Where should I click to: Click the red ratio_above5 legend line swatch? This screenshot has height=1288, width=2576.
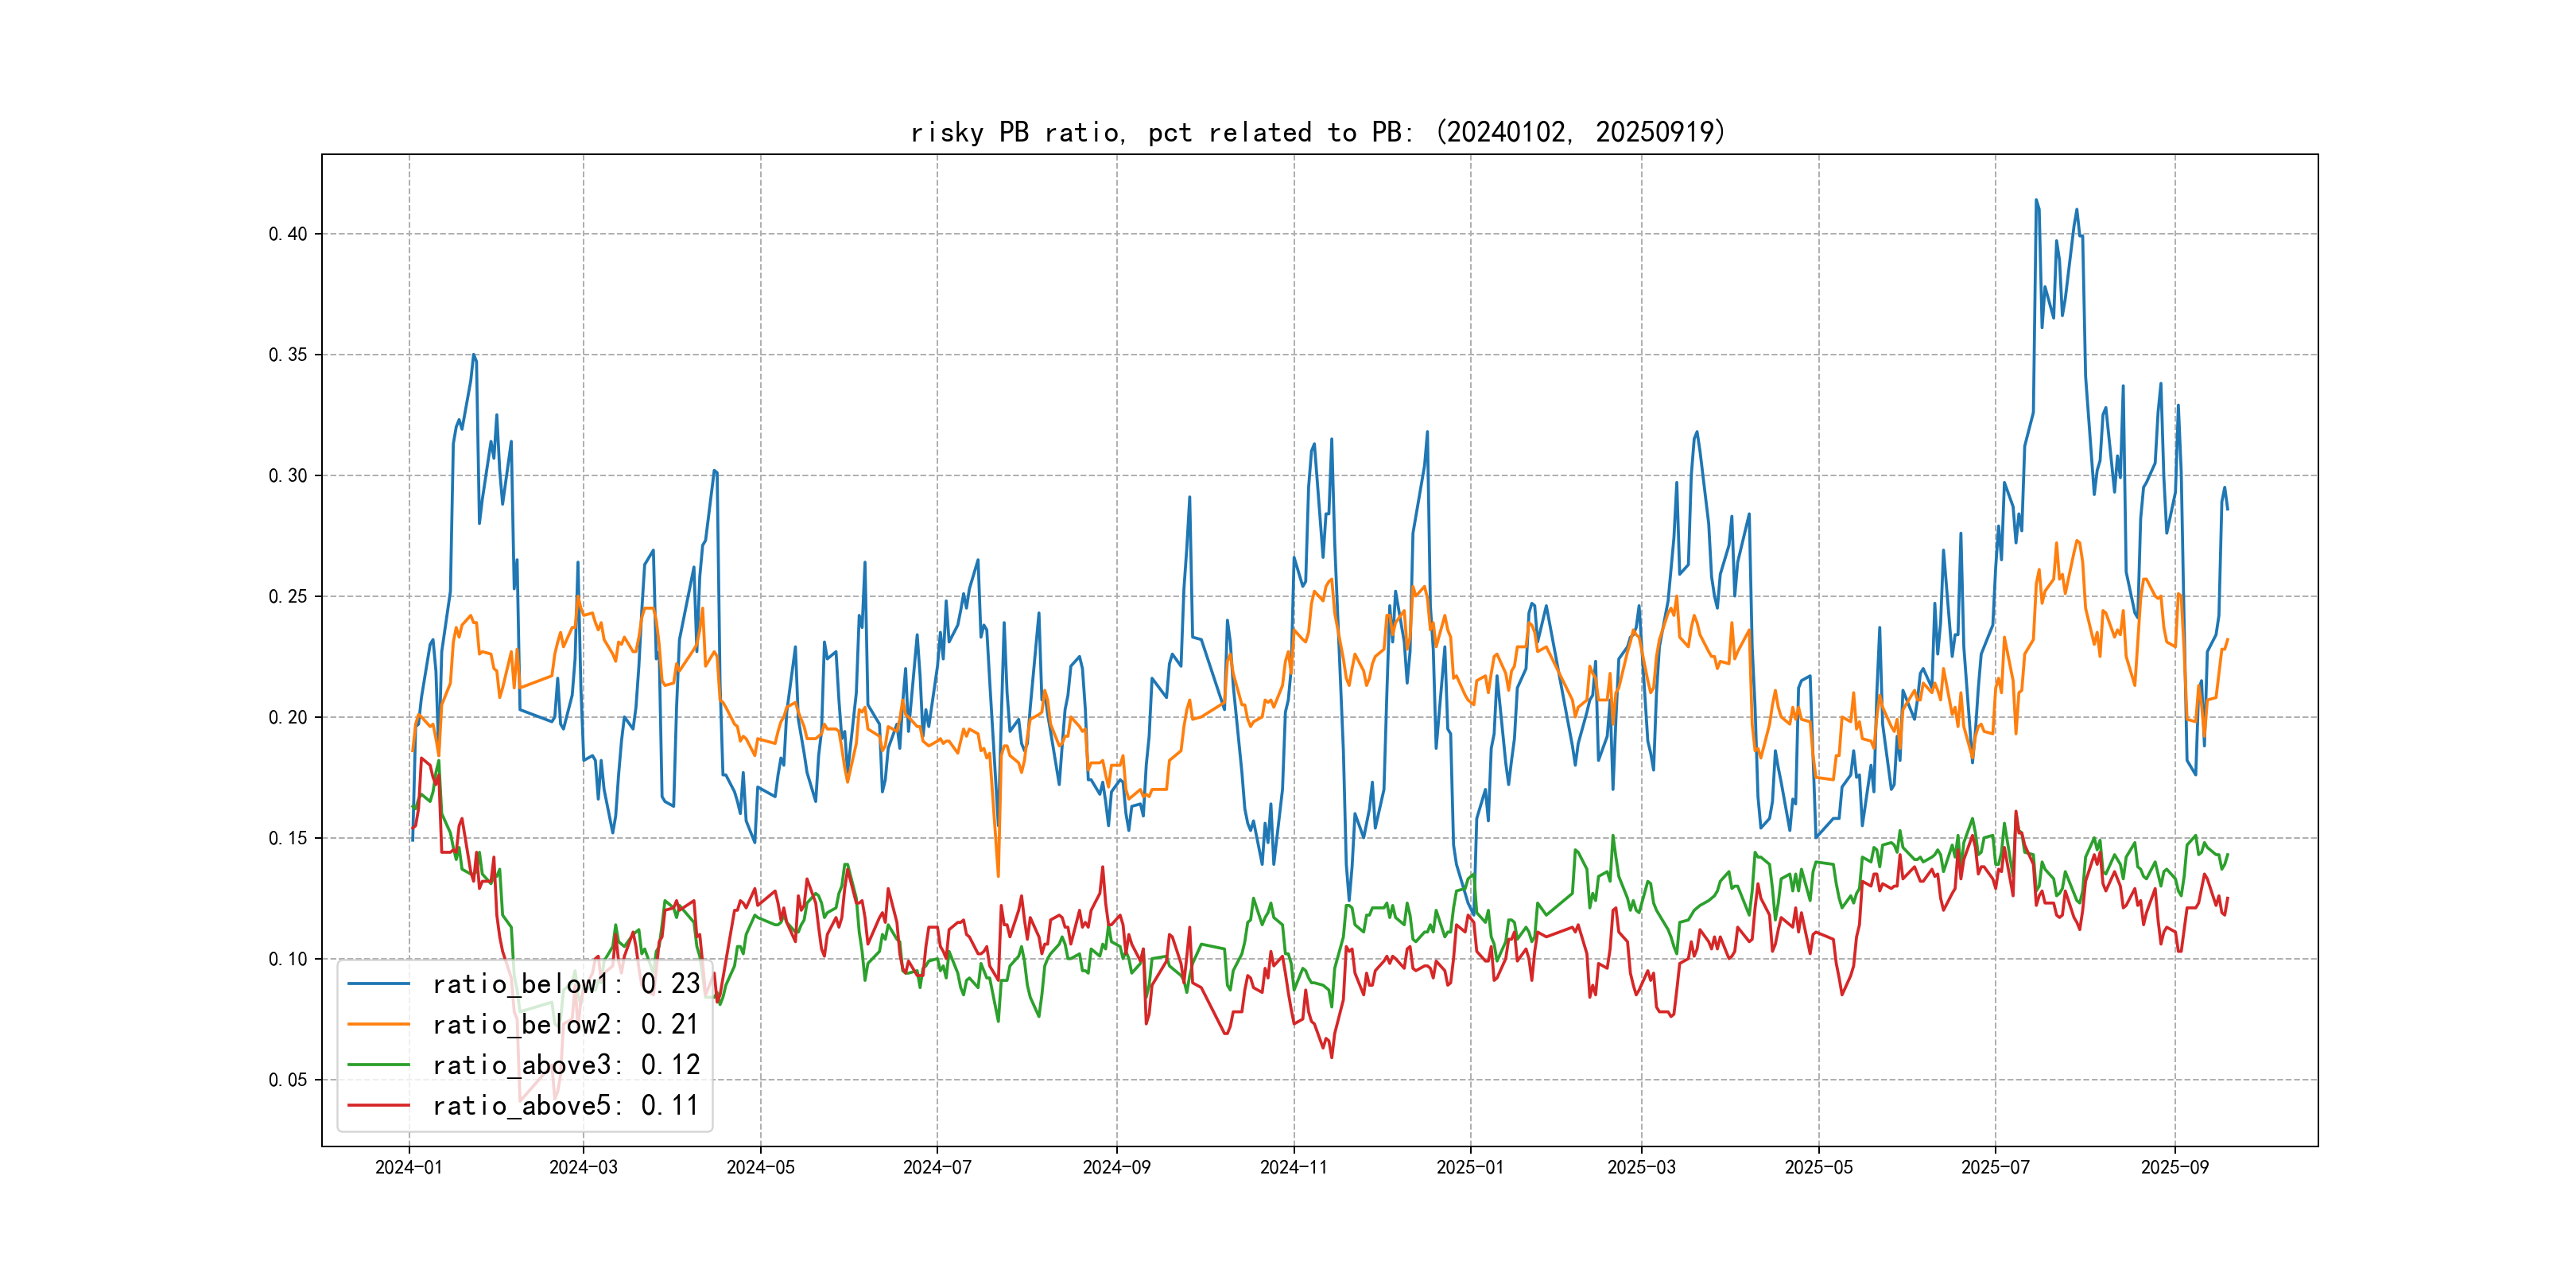click(378, 1105)
